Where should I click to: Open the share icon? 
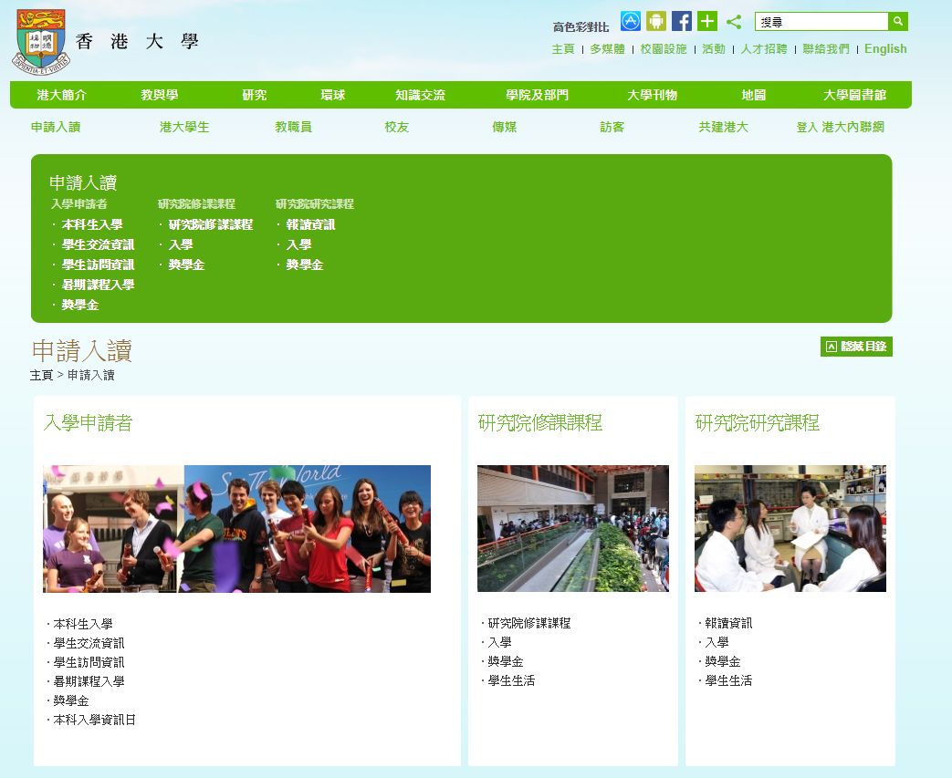[x=735, y=21]
